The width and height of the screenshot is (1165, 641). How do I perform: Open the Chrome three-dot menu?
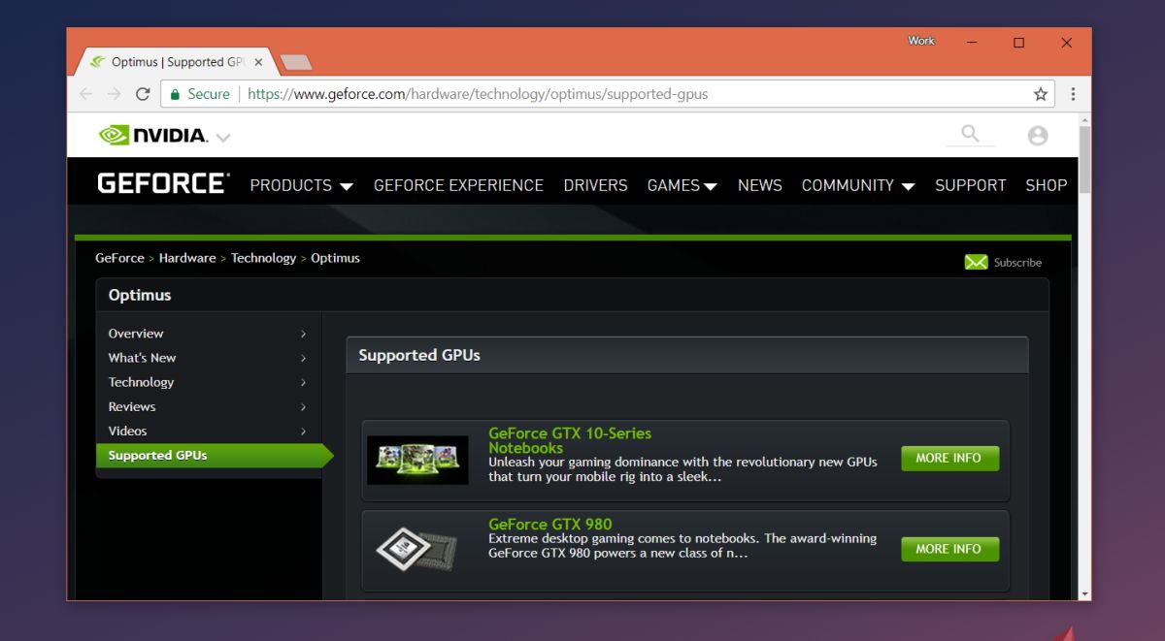coord(1073,94)
